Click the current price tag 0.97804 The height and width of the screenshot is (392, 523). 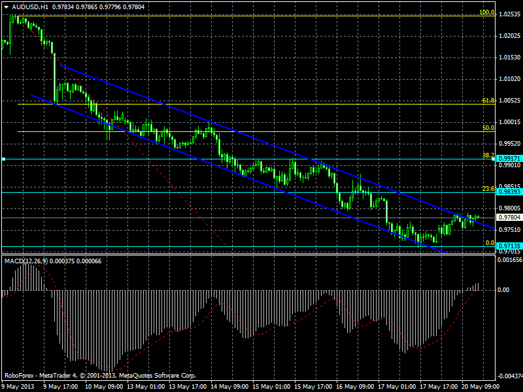[x=509, y=218]
